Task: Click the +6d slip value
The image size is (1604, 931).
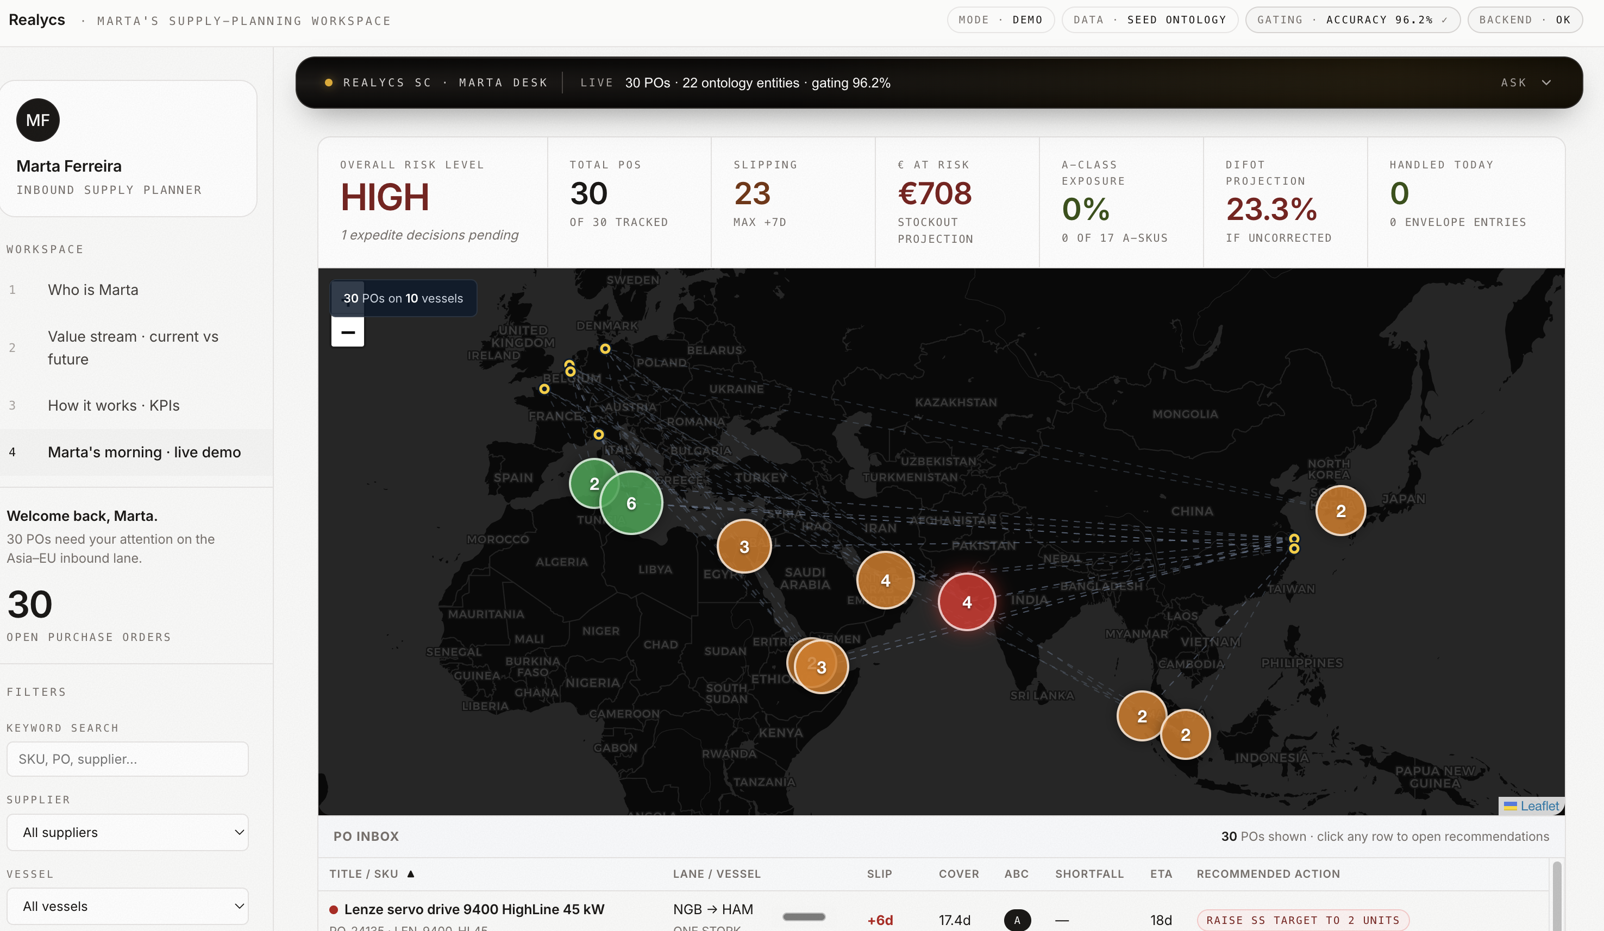Action: [x=880, y=920]
